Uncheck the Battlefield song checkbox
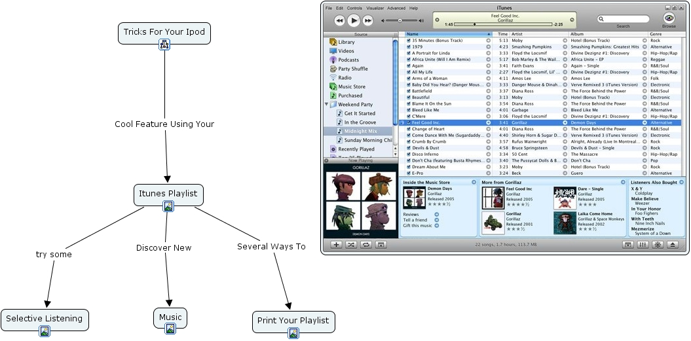Image resolution: width=691 pixels, height=341 pixels. coord(409,91)
